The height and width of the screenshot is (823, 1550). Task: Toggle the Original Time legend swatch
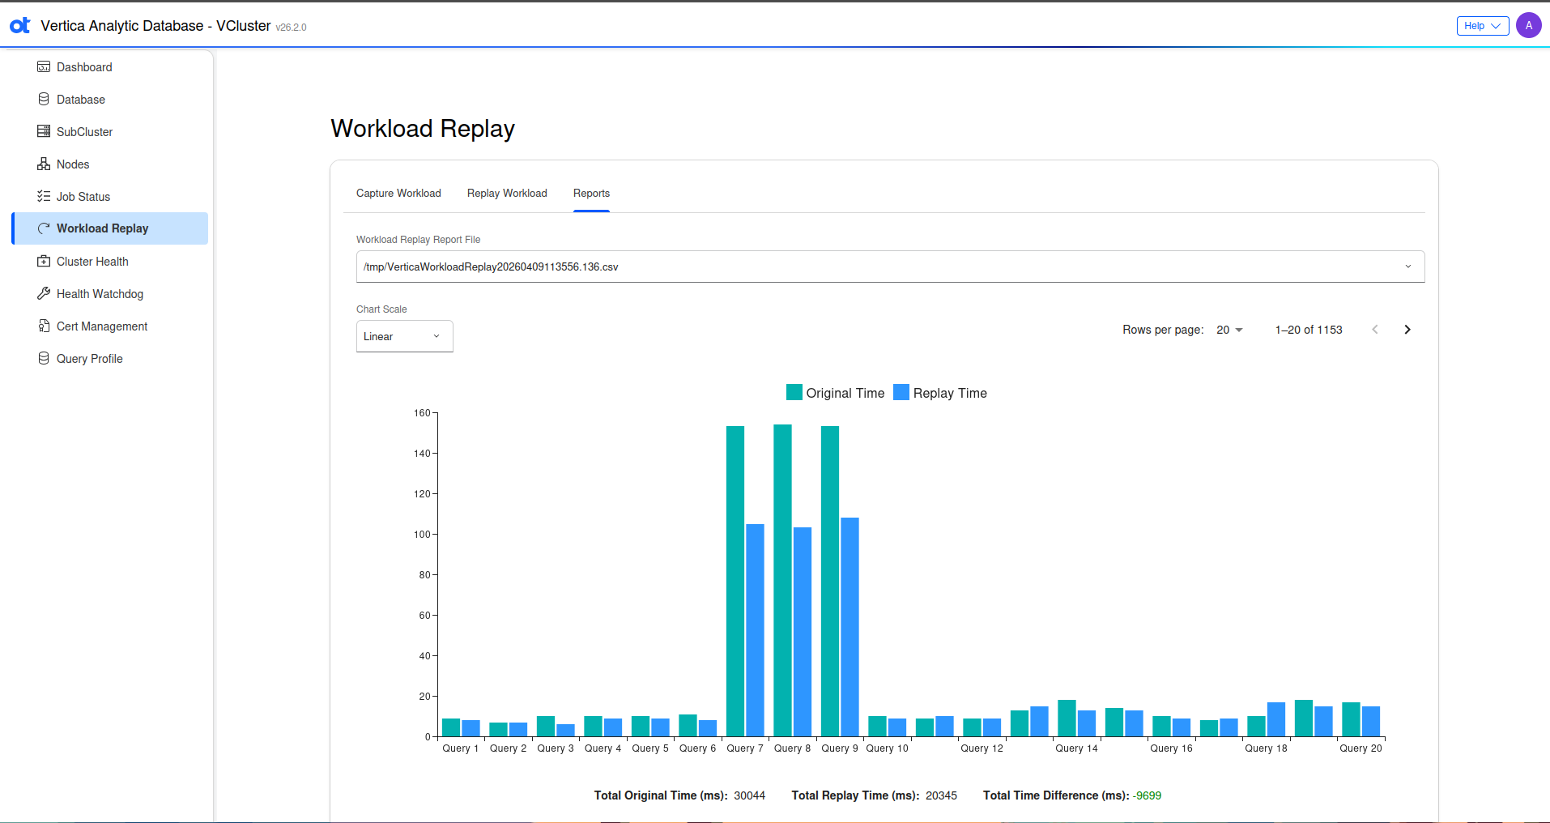[794, 393]
